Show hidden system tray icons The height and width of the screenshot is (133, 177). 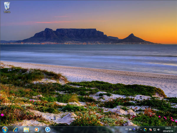pyautogui.click(x=141, y=129)
